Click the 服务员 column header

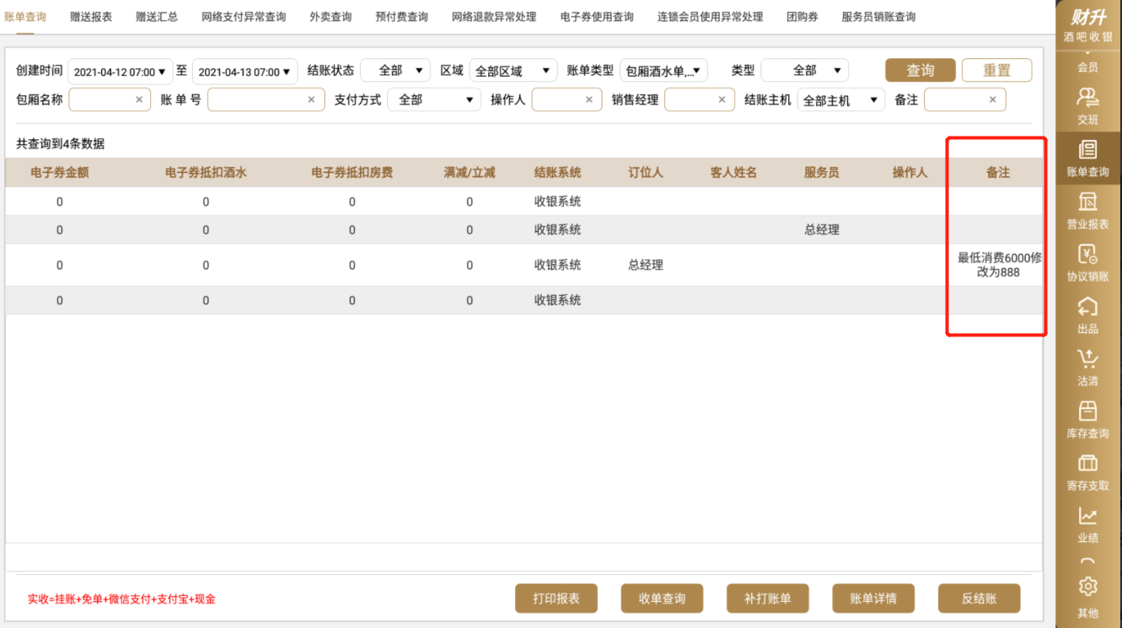coord(821,172)
